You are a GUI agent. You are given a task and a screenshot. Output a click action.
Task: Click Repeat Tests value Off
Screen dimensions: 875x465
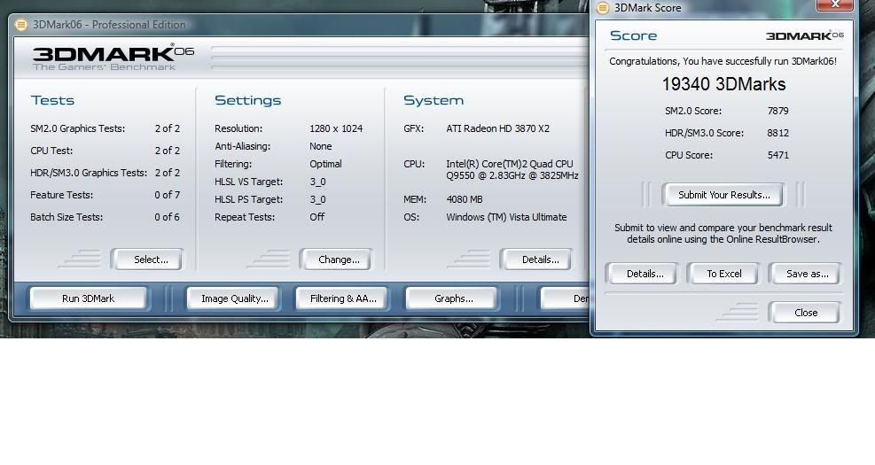pyautogui.click(x=317, y=217)
